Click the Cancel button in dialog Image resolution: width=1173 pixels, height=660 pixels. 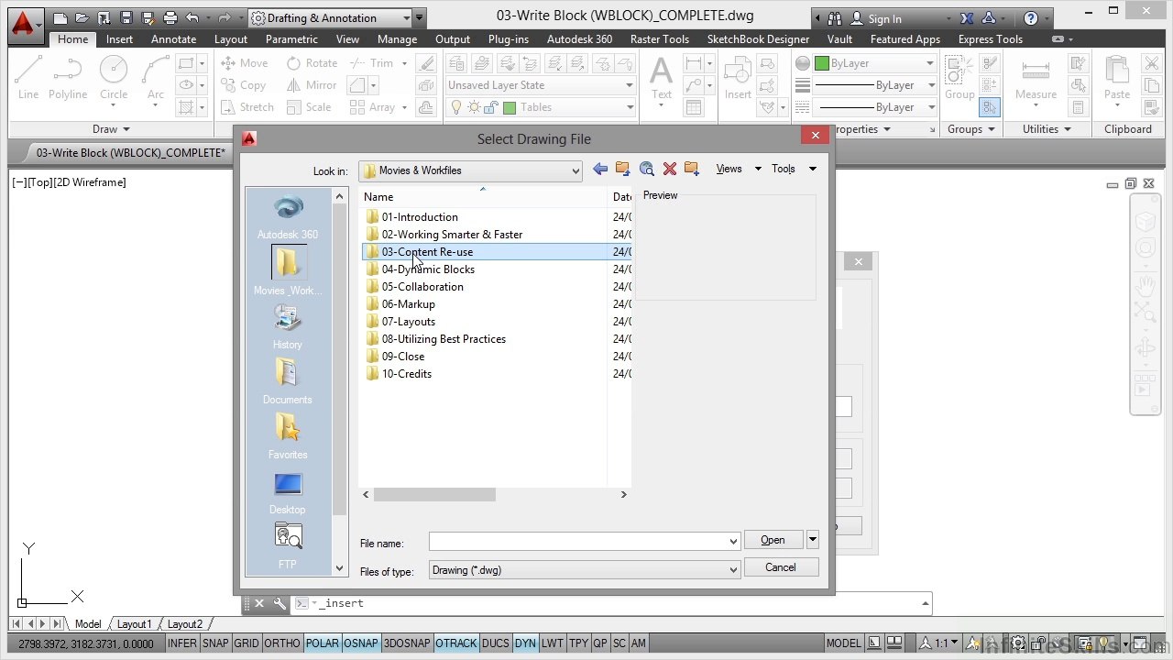(781, 567)
